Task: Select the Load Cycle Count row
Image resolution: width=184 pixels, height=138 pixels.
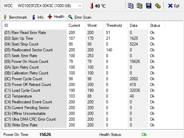Action: pos(84,90)
